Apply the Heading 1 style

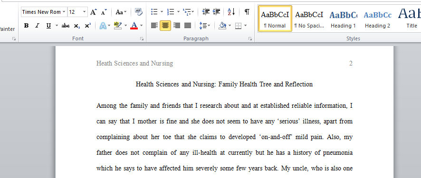(343, 19)
